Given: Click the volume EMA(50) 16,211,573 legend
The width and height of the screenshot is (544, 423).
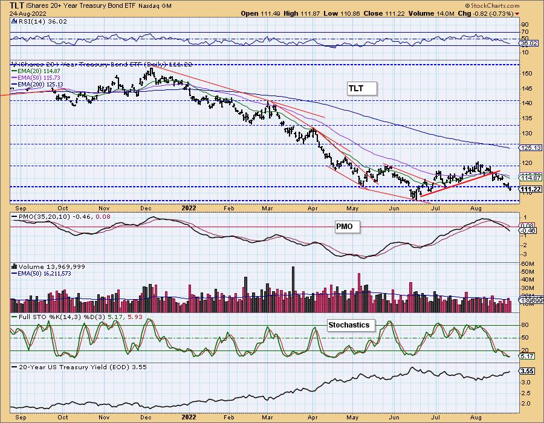Looking at the screenshot, I should tap(41, 274).
